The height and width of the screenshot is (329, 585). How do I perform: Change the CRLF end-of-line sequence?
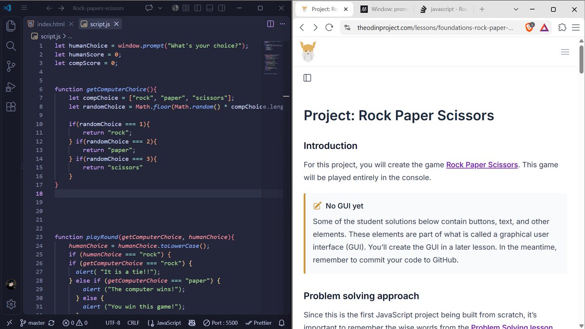coord(133,323)
